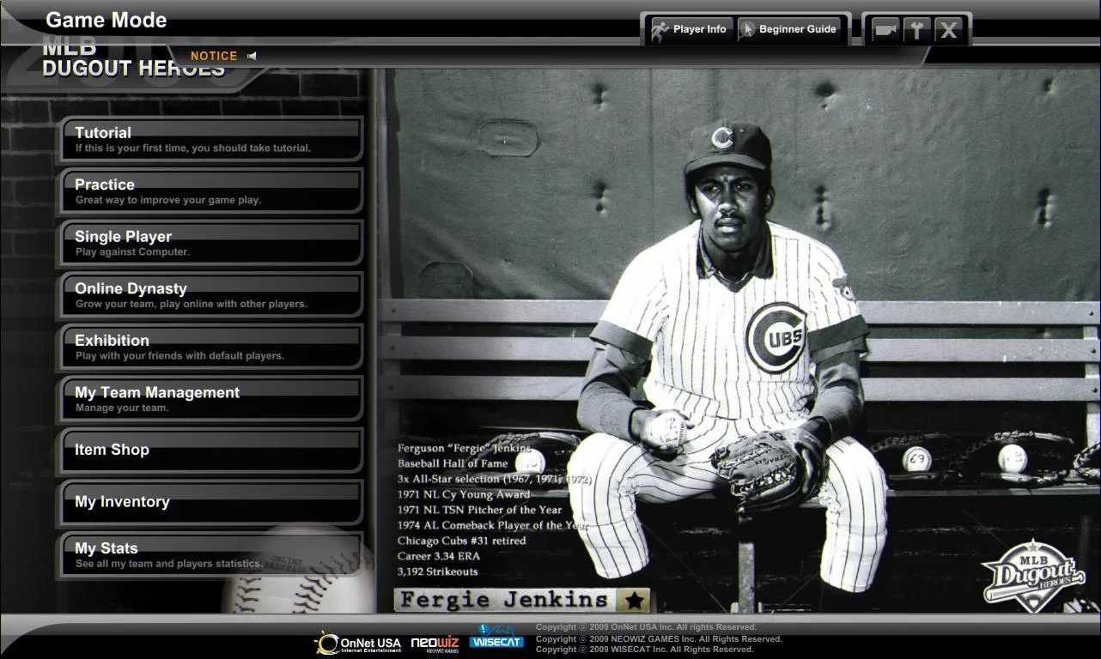The image size is (1101, 659).
Task: Select Practice from the game modes
Action: (211, 191)
